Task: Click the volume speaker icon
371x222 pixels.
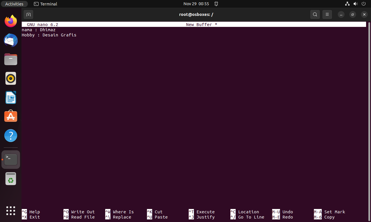Action: pyautogui.click(x=356, y=4)
